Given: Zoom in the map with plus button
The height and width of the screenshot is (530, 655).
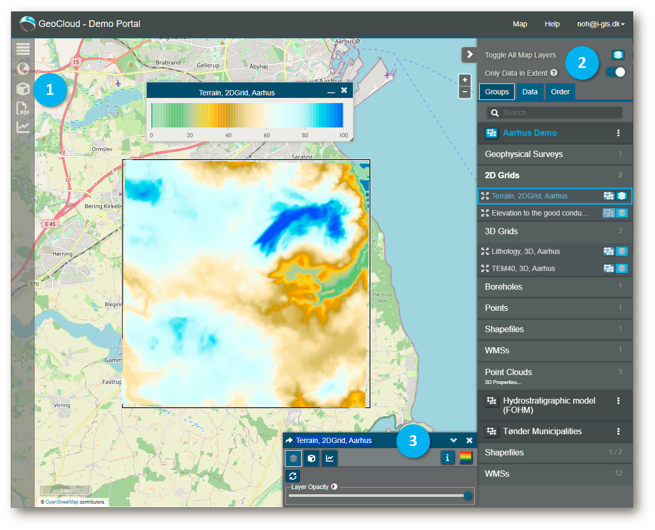Looking at the screenshot, I should [465, 80].
